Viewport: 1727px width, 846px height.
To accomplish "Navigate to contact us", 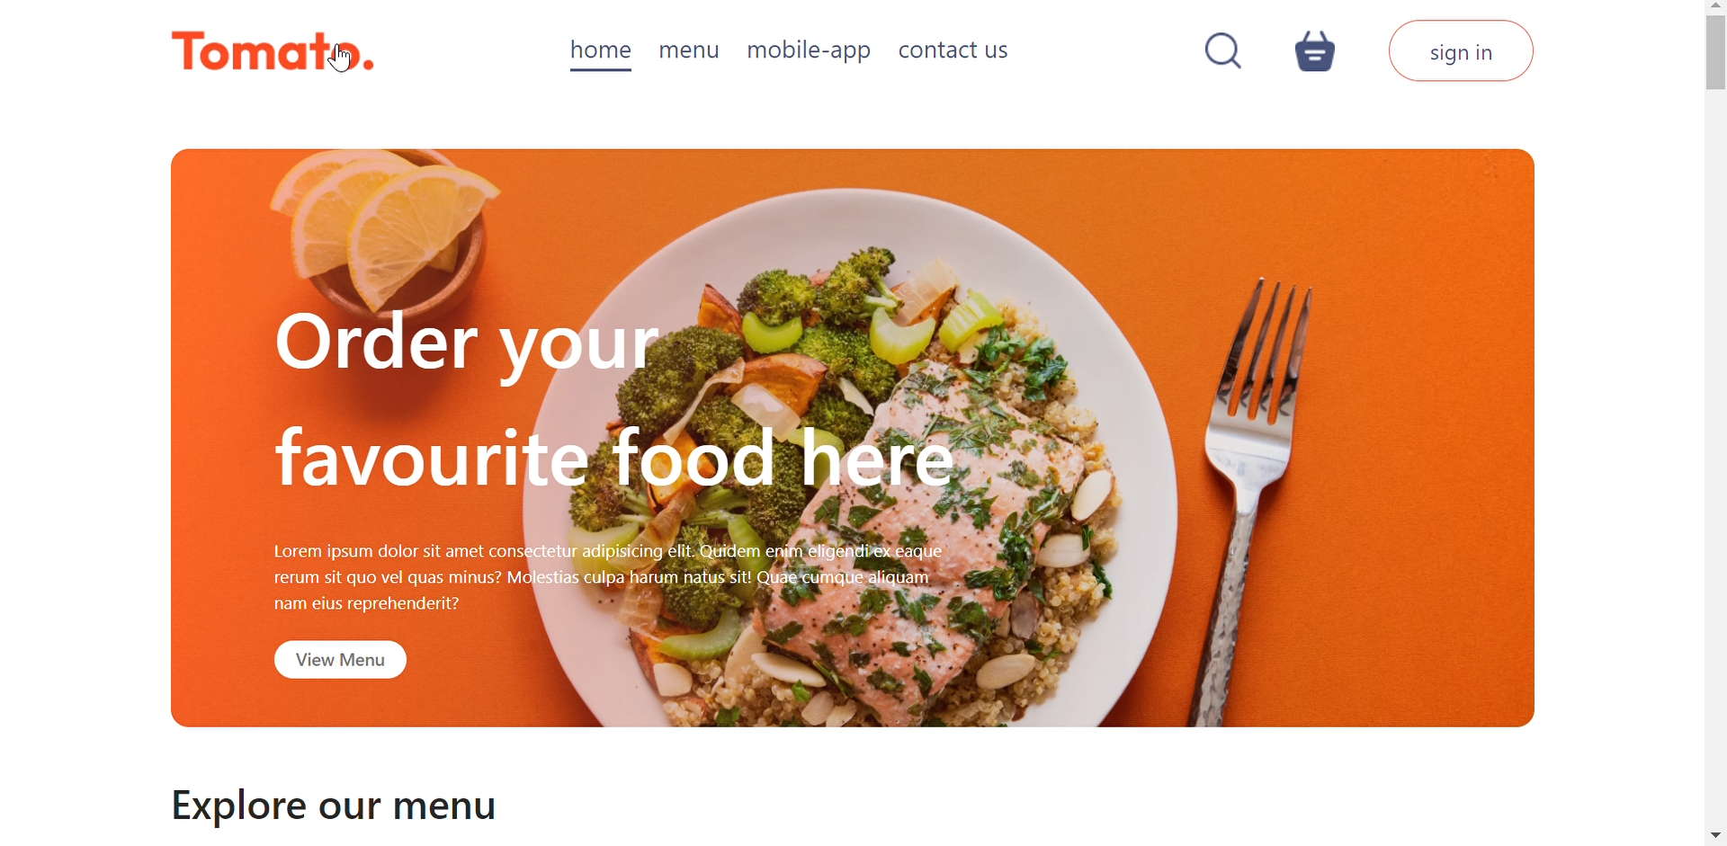I will point(953,50).
